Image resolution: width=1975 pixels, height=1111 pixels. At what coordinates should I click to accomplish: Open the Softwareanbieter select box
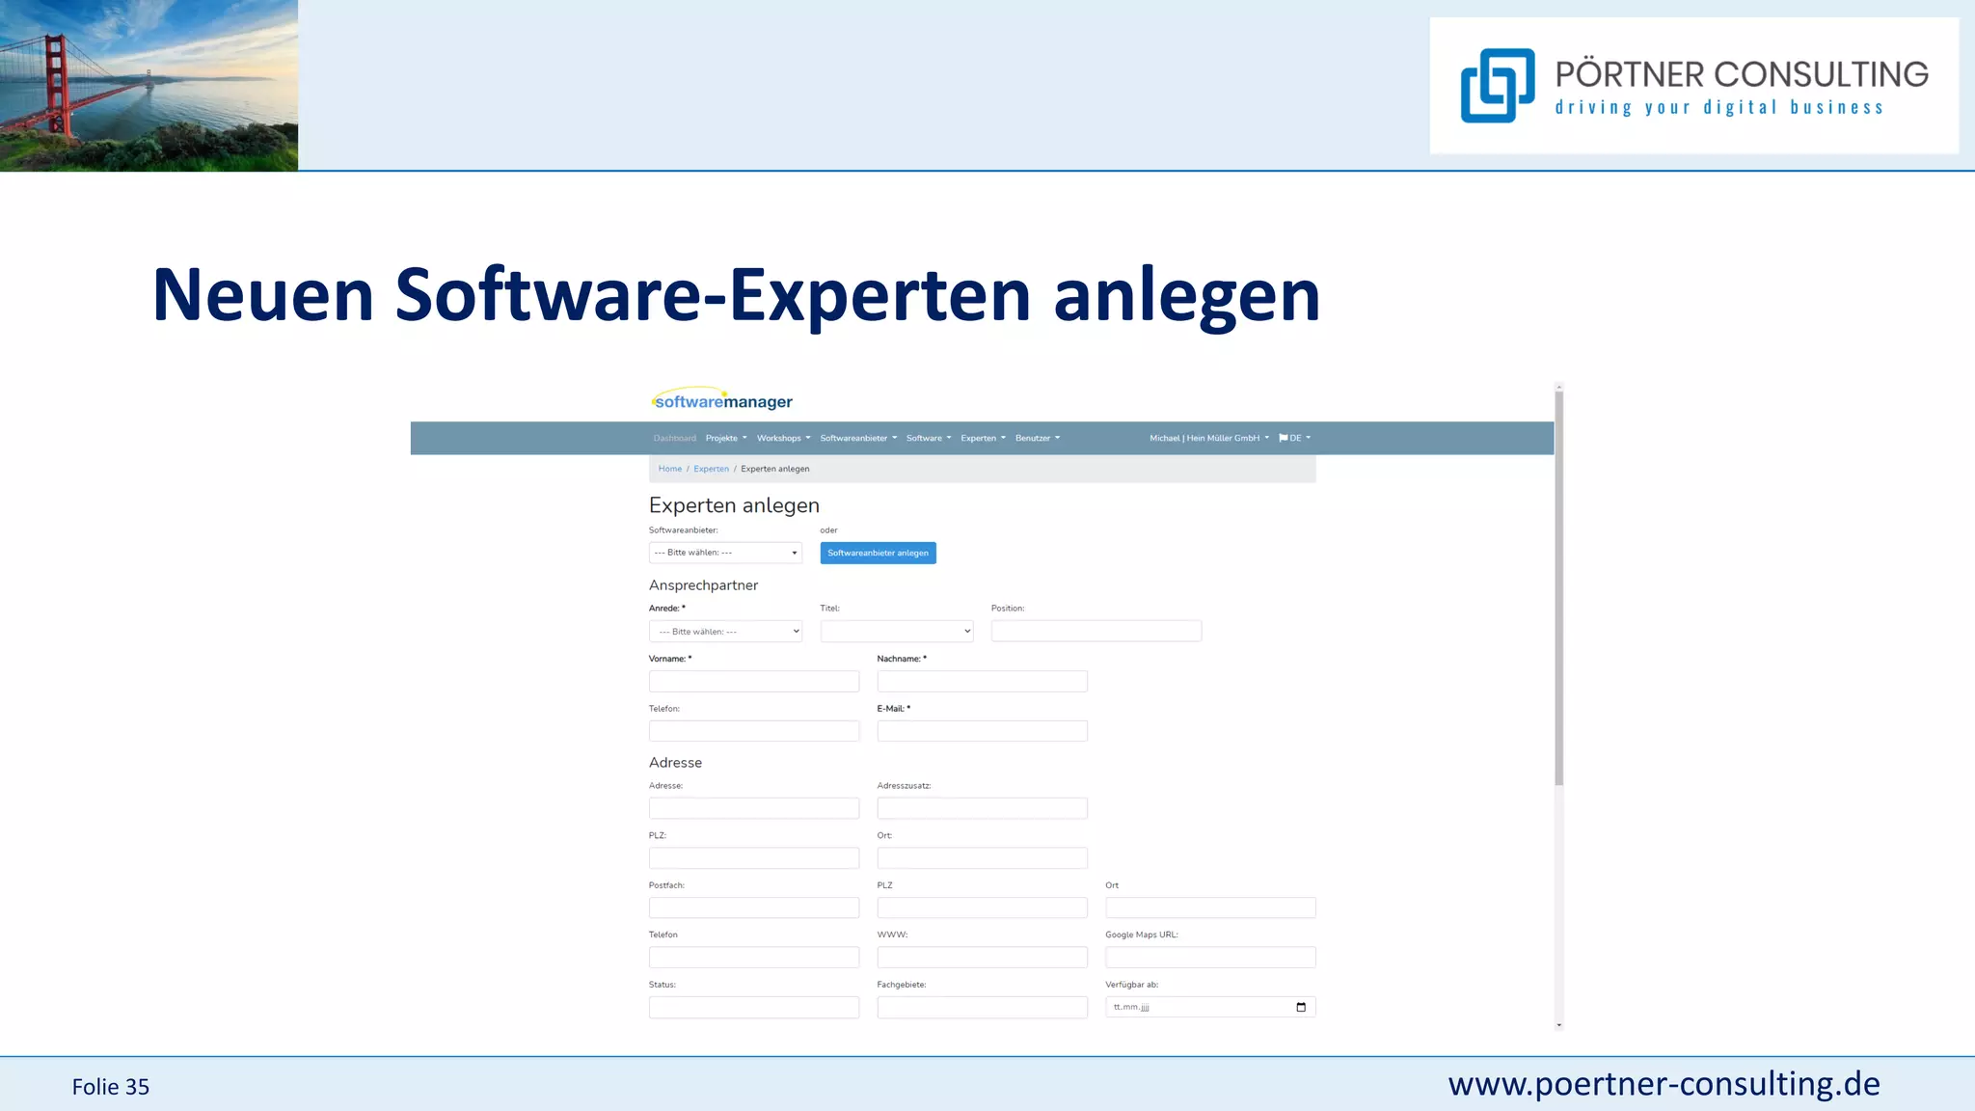click(725, 553)
